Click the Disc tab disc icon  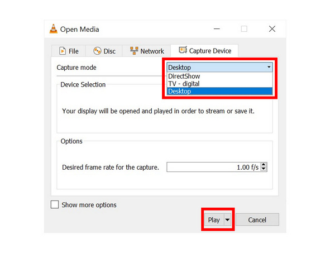(97, 51)
